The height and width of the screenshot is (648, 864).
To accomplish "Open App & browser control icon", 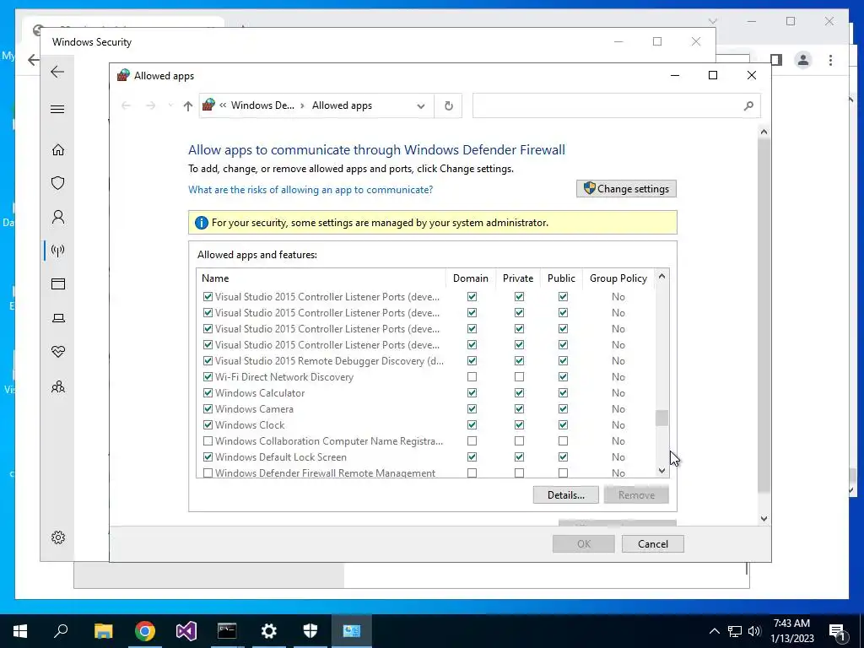I will coord(58,283).
